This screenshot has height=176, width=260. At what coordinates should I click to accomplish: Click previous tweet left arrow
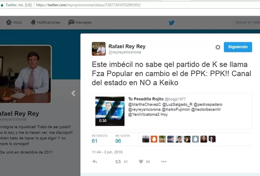73,93
